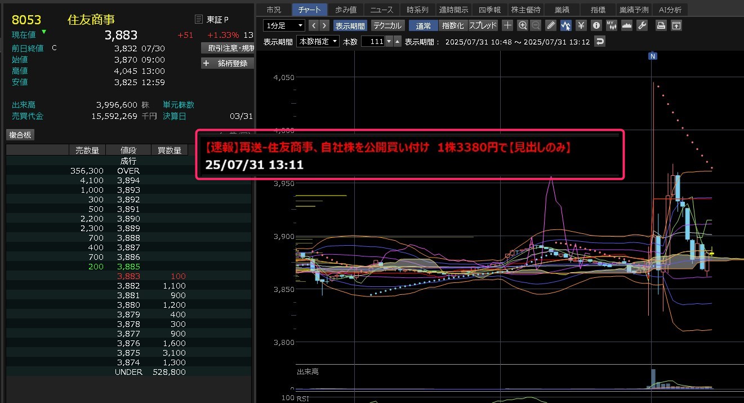Open the ニュース tab

coord(382,10)
